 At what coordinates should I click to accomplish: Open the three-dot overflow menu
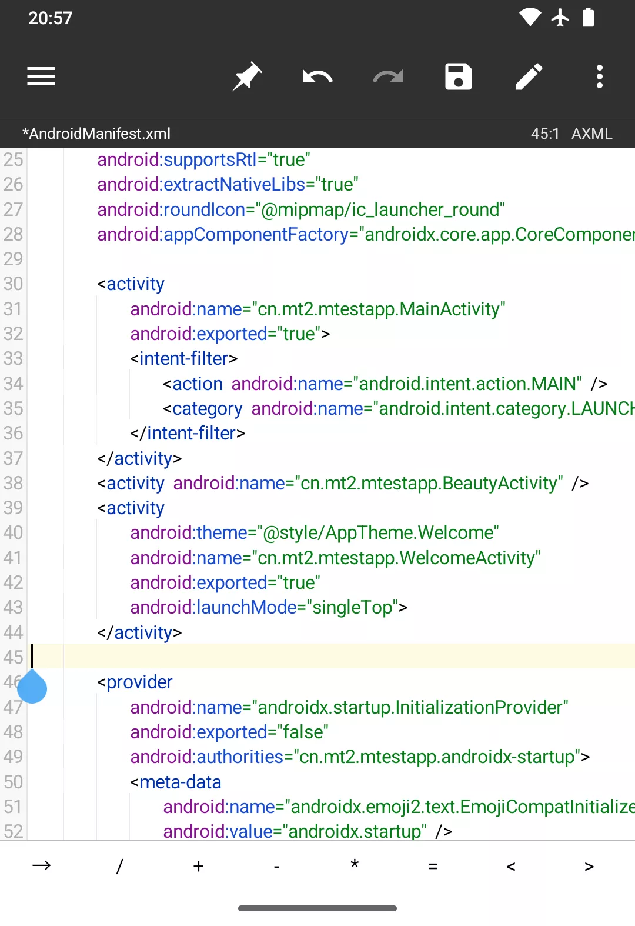tap(599, 76)
